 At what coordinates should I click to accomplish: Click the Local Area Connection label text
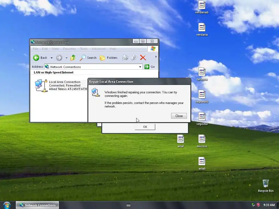[65, 82]
